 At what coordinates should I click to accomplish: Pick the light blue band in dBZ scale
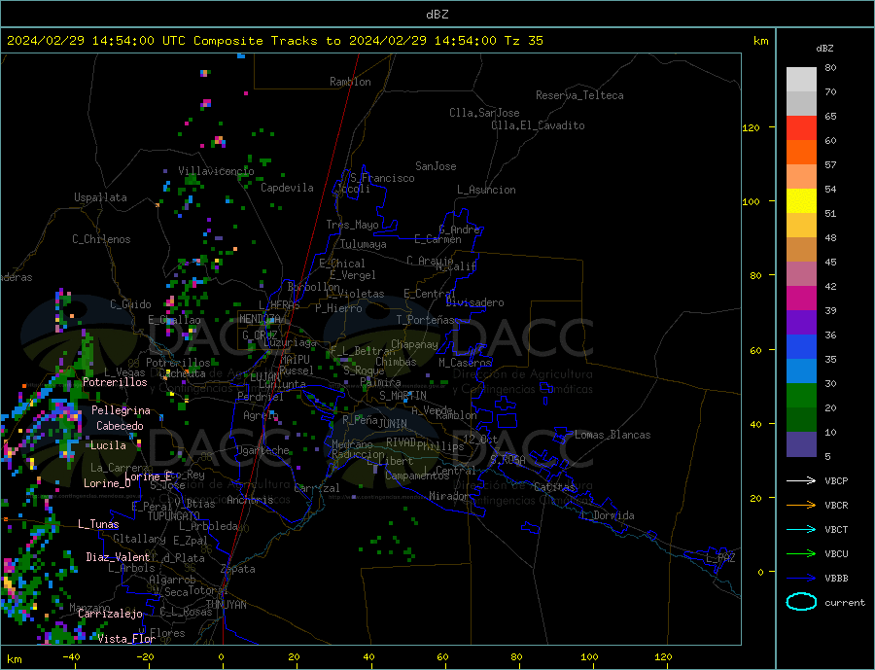[801, 370]
